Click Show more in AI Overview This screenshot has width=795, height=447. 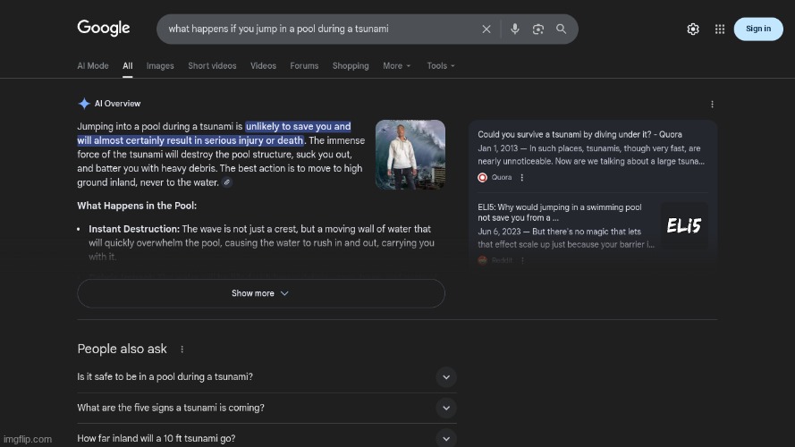(x=260, y=293)
